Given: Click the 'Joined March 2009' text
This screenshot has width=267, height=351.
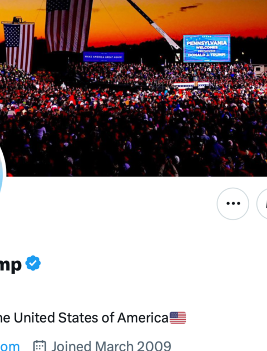Looking at the screenshot, I should pyautogui.click(x=111, y=346).
